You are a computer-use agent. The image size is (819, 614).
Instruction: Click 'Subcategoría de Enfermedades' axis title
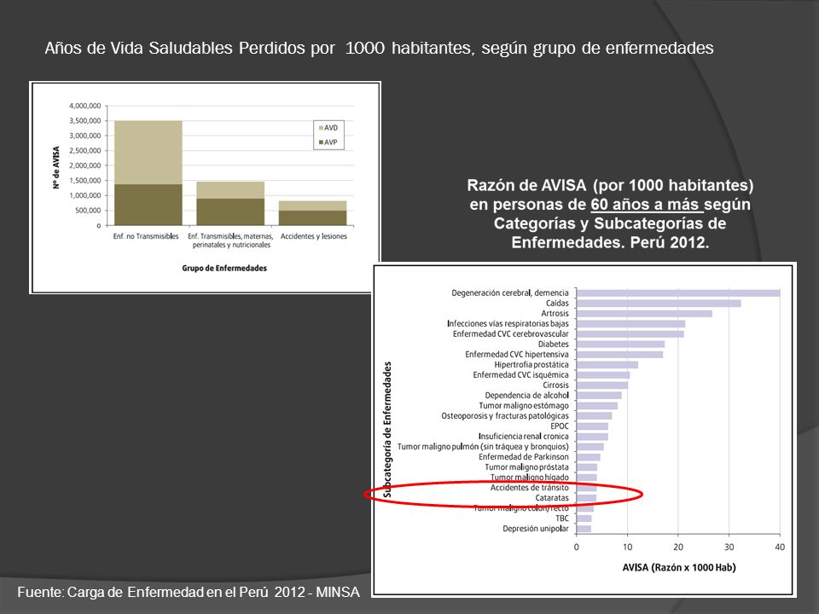coord(387,429)
